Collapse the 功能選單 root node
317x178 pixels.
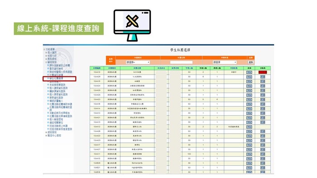pyautogui.click(x=44, y=49)
